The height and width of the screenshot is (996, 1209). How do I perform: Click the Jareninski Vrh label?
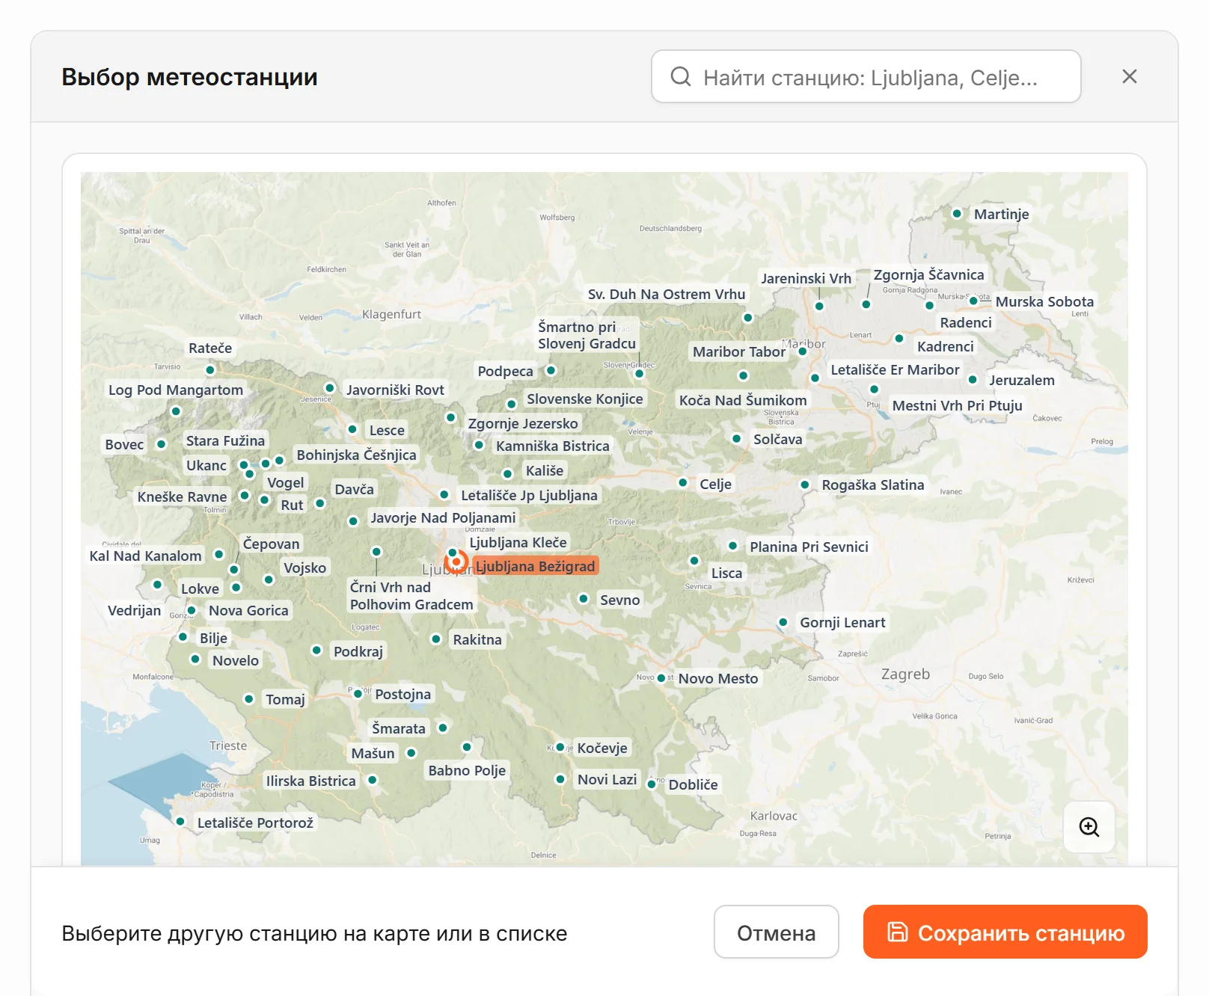[x=806, y=278]
